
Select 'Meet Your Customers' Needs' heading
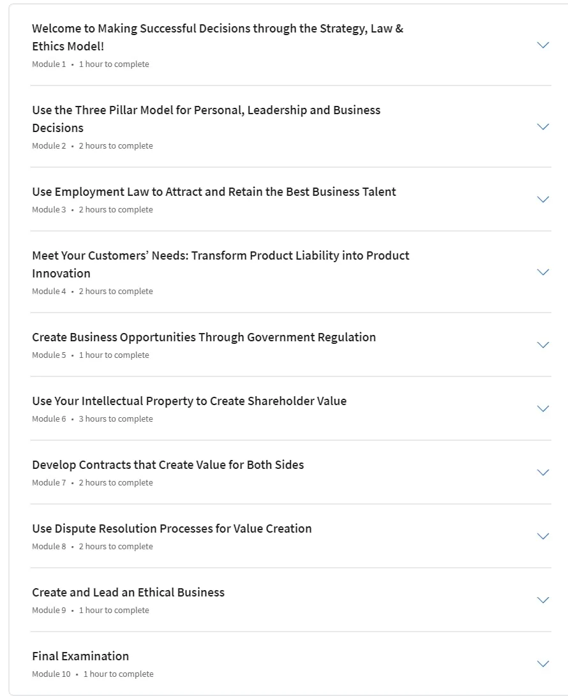point(221,265)
